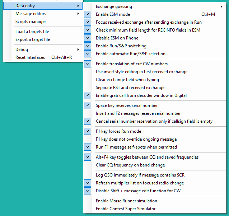229x216 pixels.
Task: Choose Load a targets file
Action: coord(43,32)
